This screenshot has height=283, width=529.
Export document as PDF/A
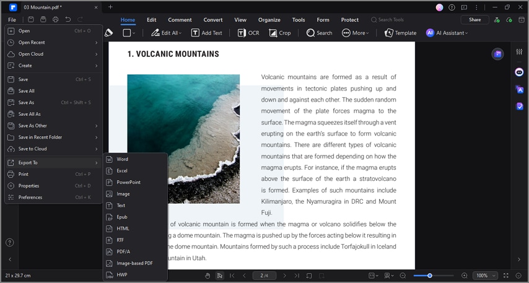(x=135, y=251)
